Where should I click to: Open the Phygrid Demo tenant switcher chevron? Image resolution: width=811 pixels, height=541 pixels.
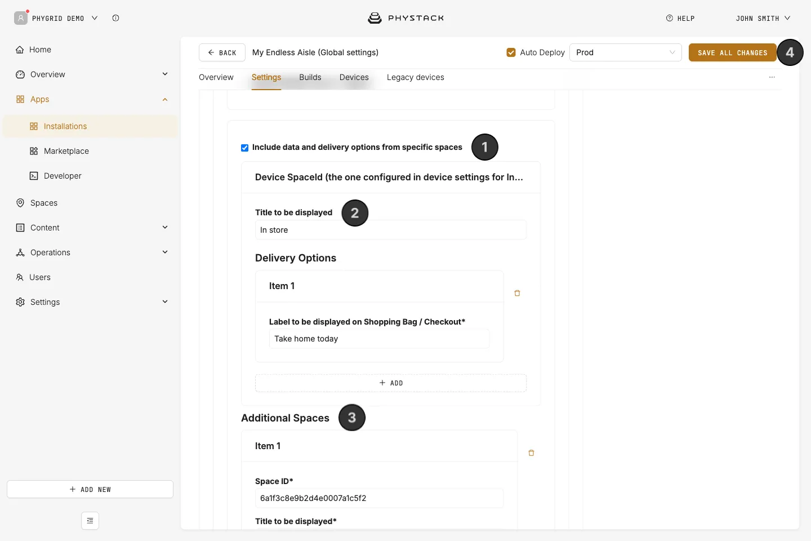click(x=95, y=18)
